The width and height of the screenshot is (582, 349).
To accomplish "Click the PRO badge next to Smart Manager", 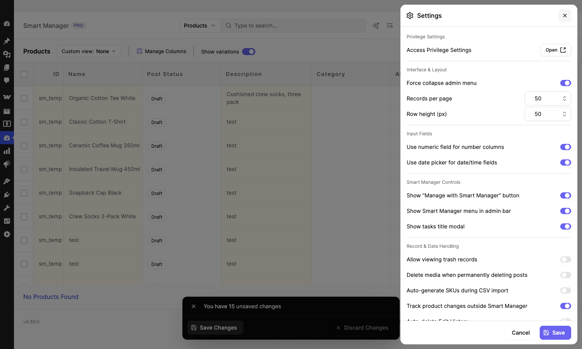I will (x=78, y=26).
